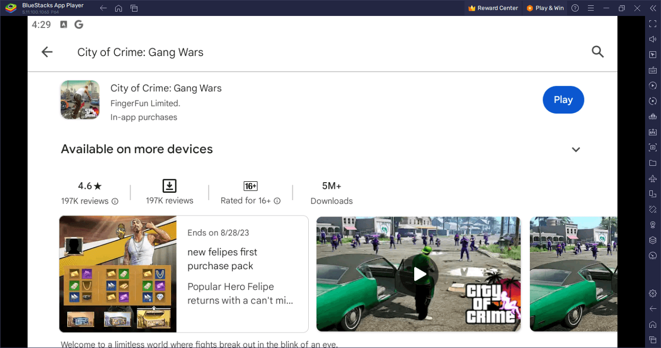Open the media folder icon

tap(653, 163)
